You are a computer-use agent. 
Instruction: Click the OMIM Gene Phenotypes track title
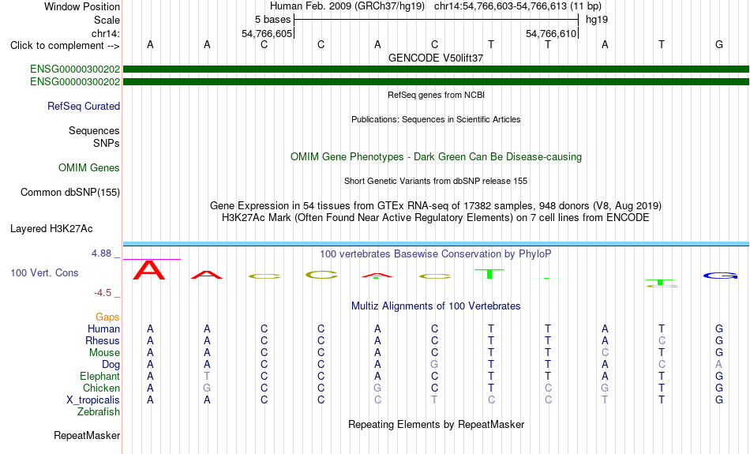coord(436,157)
